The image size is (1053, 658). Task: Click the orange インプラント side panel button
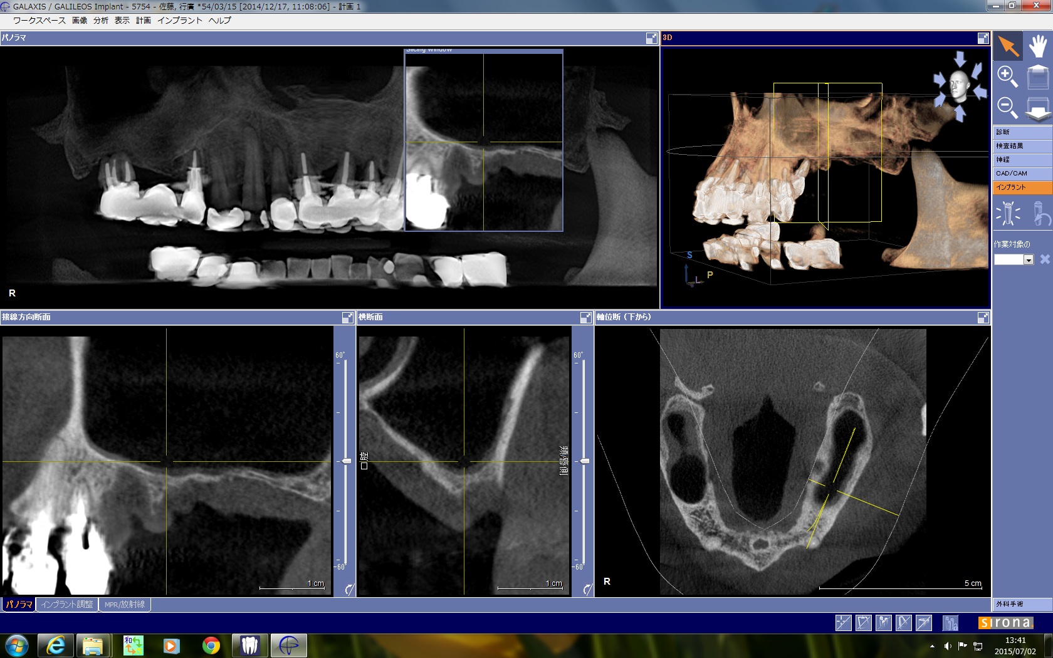1022,187
